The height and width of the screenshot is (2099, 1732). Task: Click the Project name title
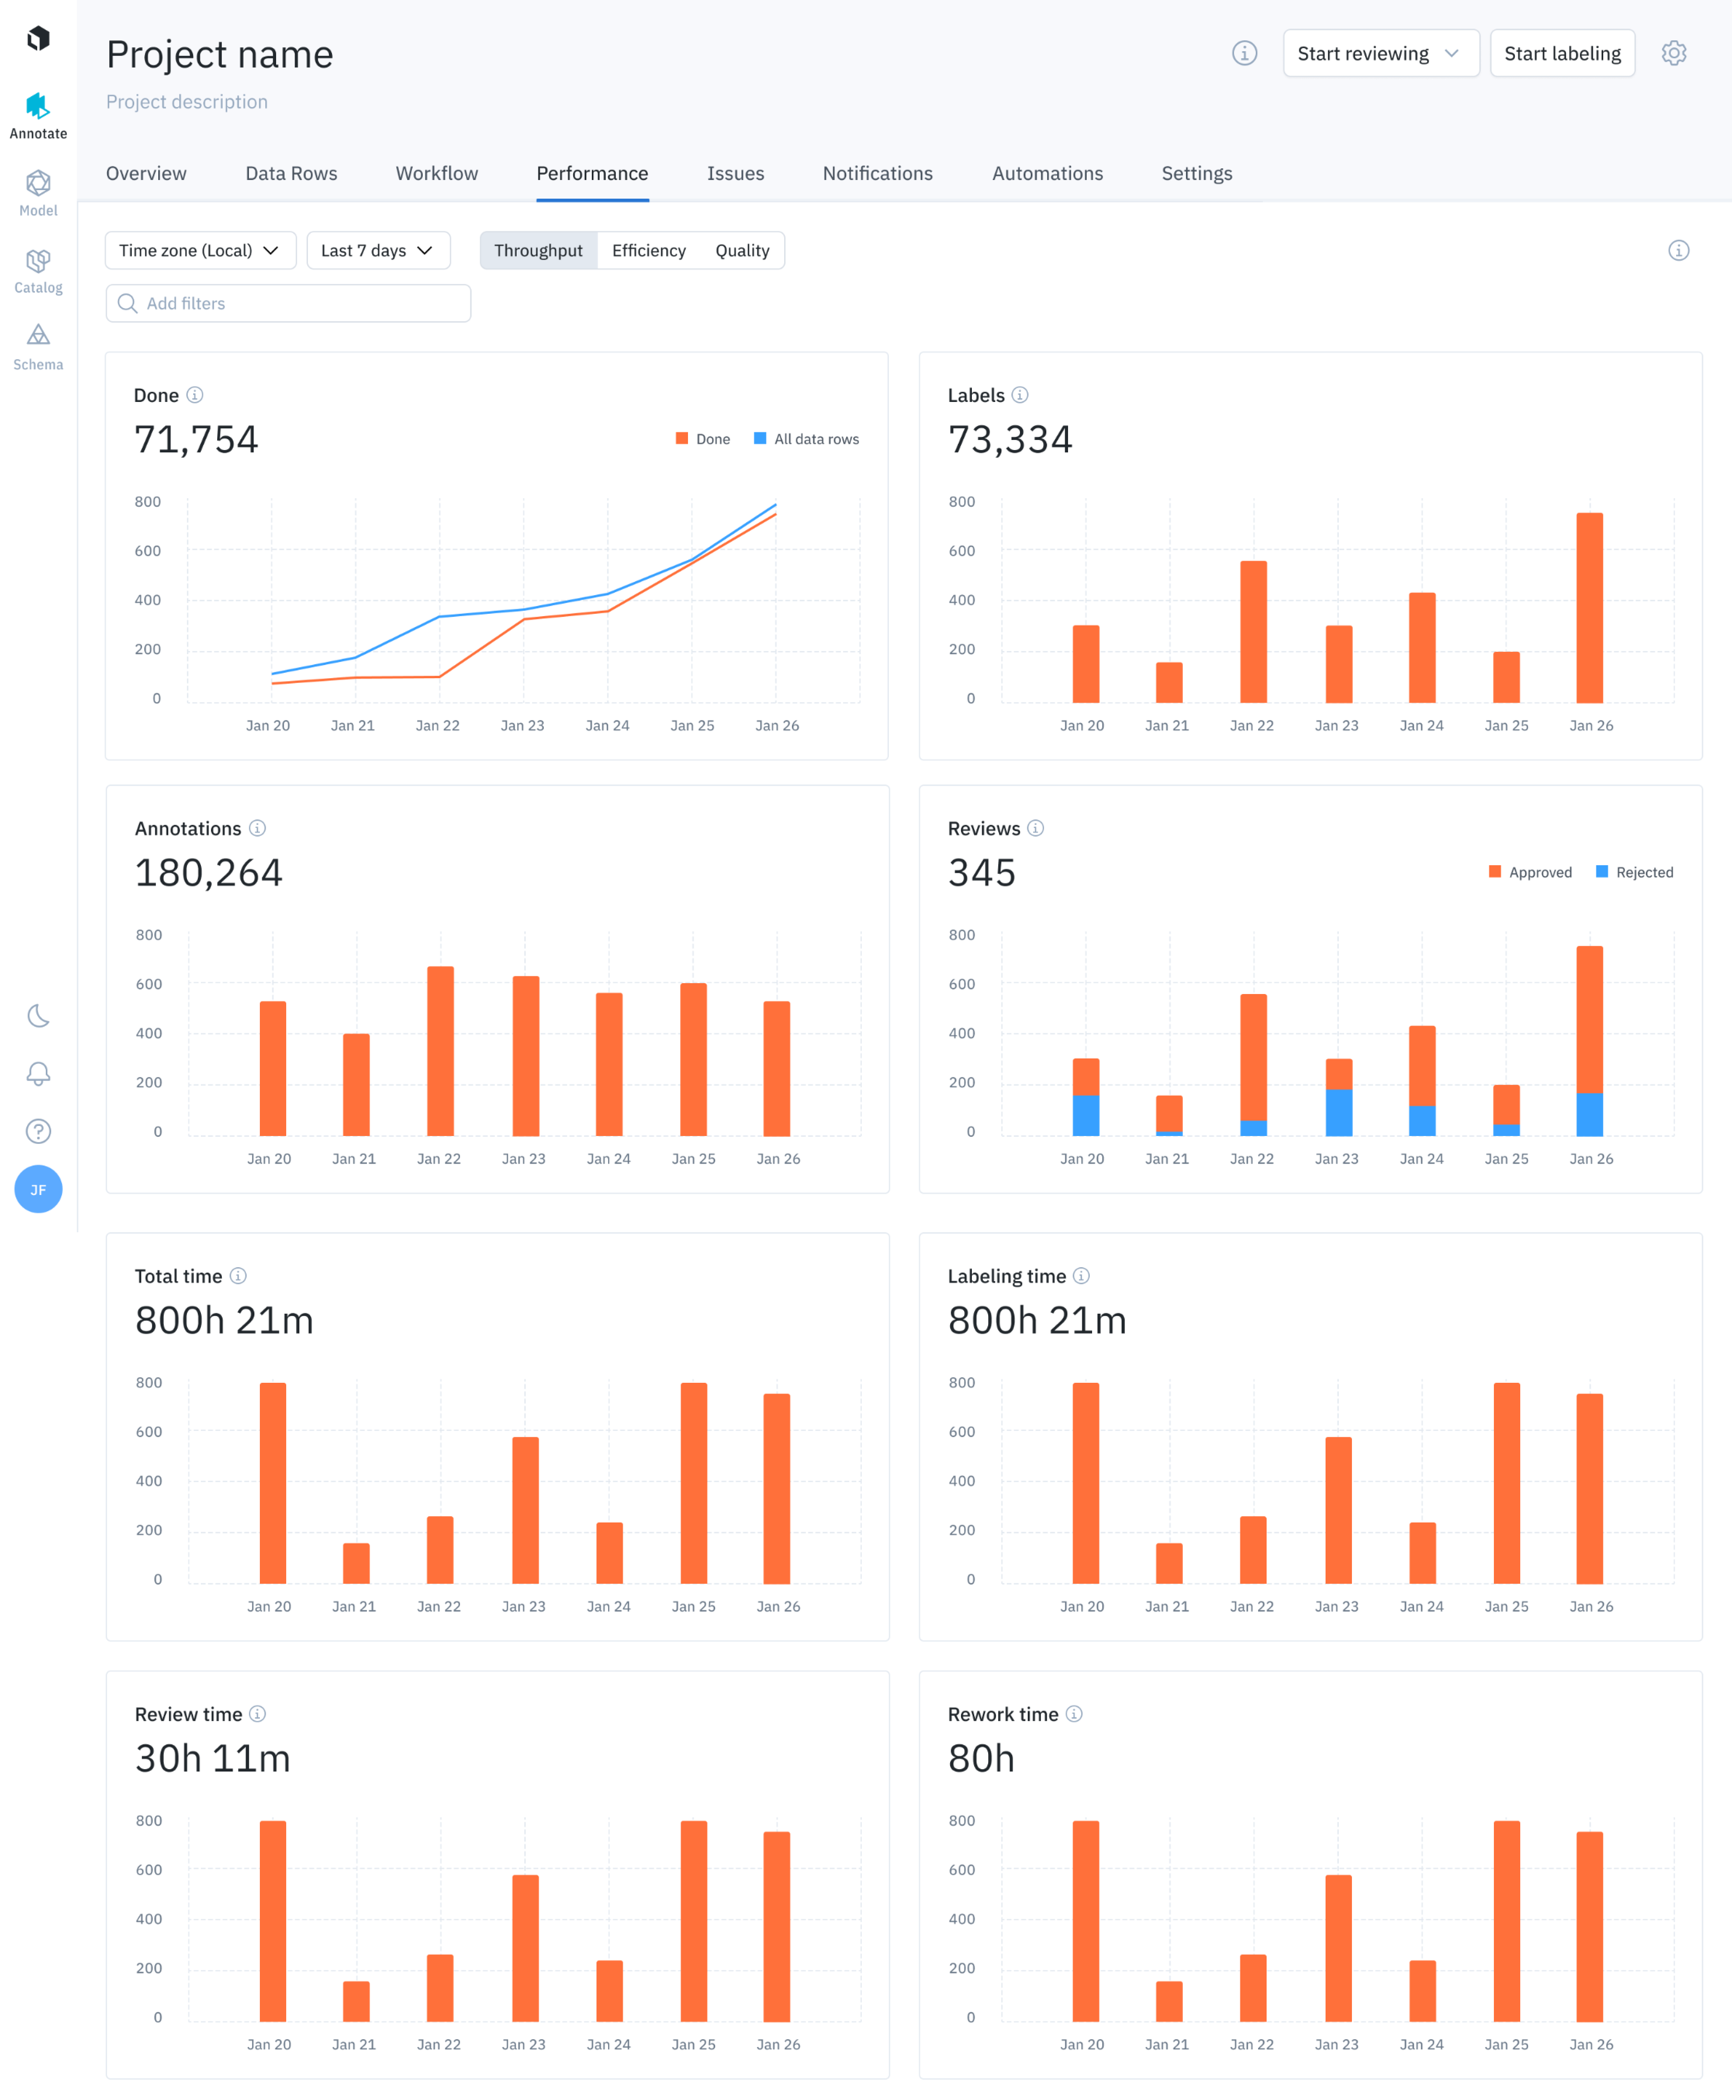click(x=220, y=55)
